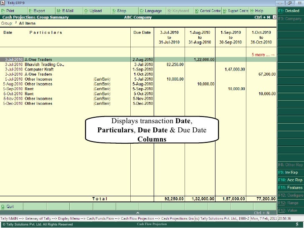Image resolution: width=304 pixels, height=228 pixels.
Task: Click F3: Company side button
Action: (291, 19)
